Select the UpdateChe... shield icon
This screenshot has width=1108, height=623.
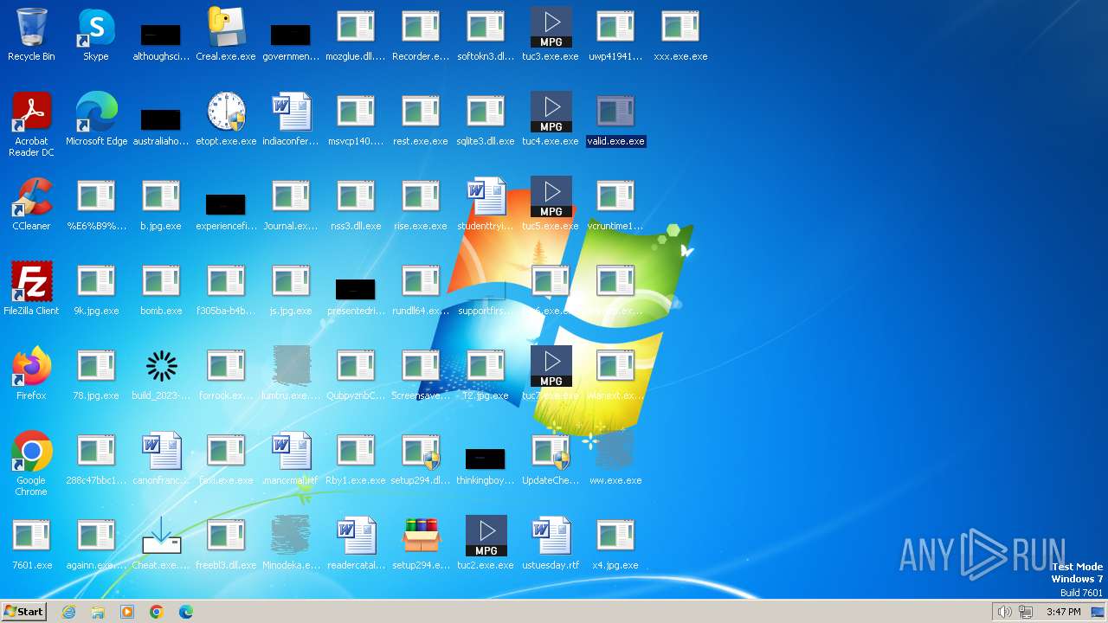551,451
